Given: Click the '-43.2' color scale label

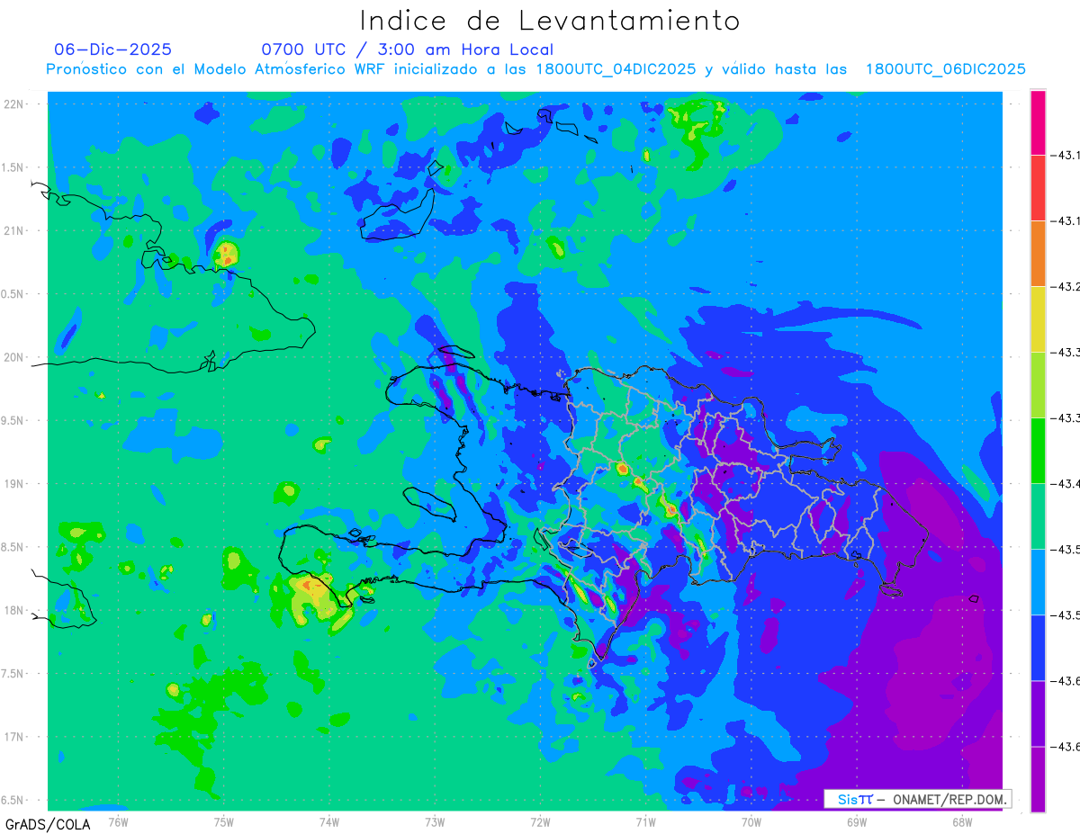Looking at the screenshot, I should tap(1065, 287).
